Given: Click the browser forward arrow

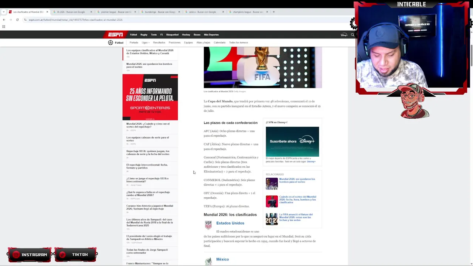Looking at the screenshot, I should click(x=10, y=20).
